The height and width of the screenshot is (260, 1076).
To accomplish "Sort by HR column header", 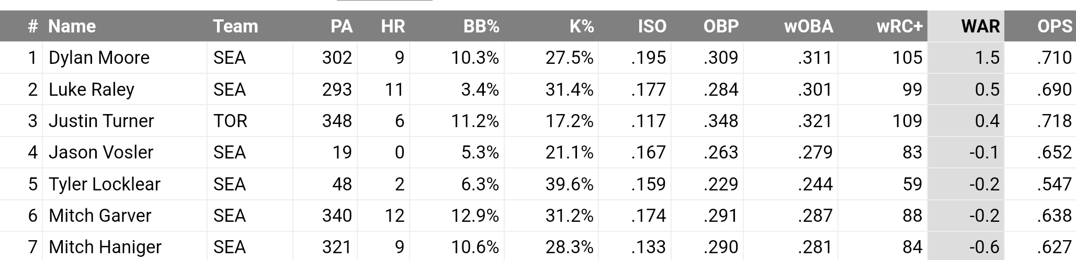I will (x=392, y=26).
